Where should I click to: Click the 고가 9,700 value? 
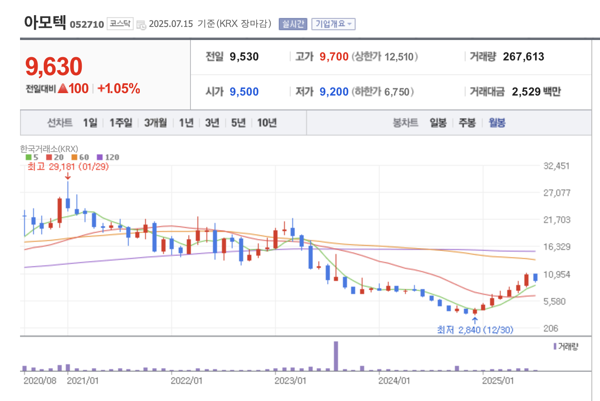[334, 57]
